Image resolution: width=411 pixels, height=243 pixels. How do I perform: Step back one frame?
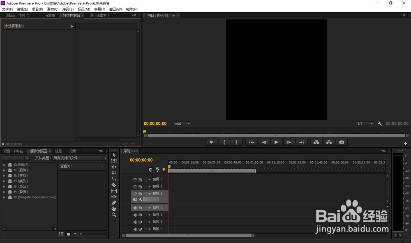coord(264,142)
